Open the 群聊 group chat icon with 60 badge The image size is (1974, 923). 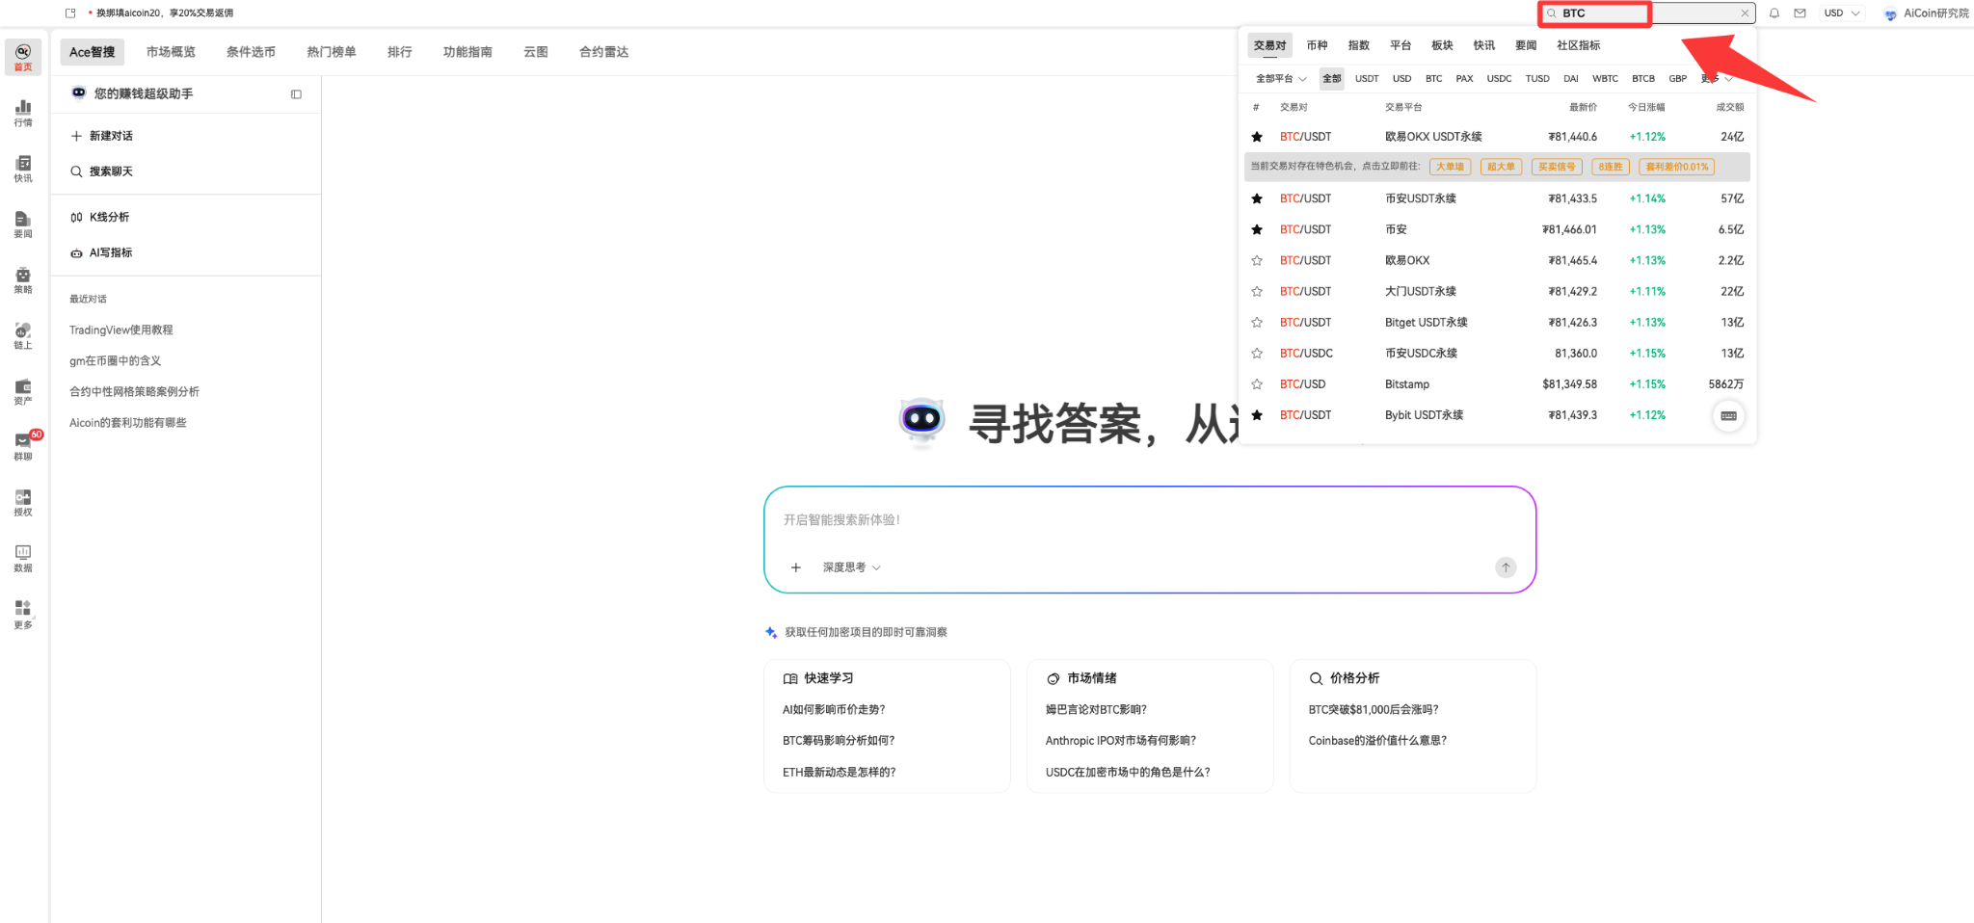click(x=23, y=446)
